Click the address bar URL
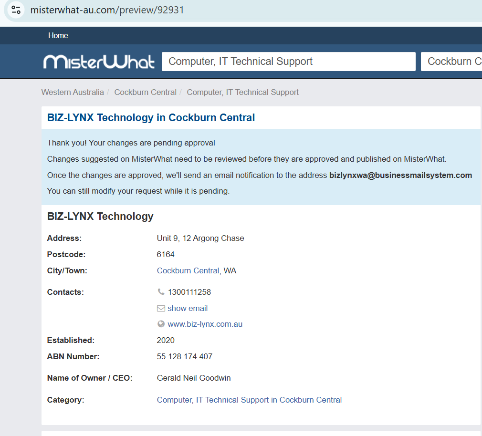 click(x=107, y=10)
